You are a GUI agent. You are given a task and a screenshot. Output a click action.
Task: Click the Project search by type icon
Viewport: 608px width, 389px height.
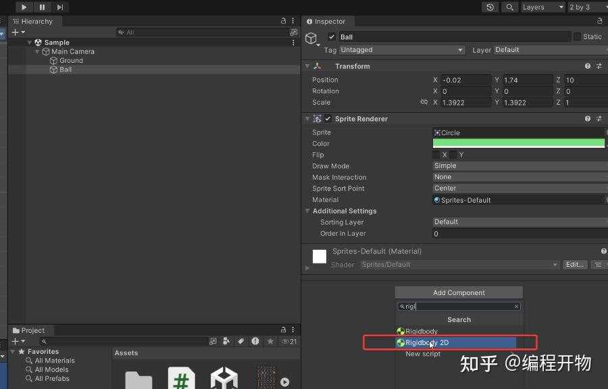click(x=226, y=341)
